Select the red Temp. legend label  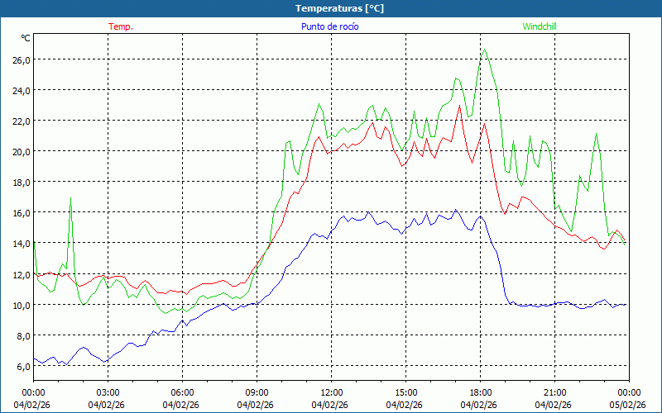click(121, 26)
